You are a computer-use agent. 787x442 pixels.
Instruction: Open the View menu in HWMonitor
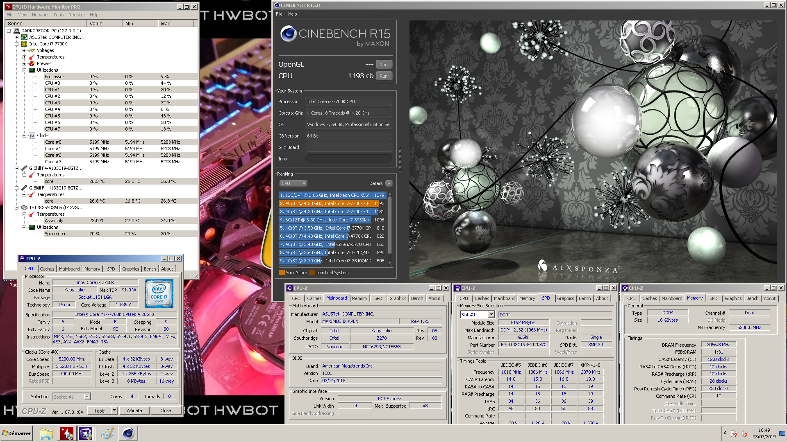tap(23, 15)
